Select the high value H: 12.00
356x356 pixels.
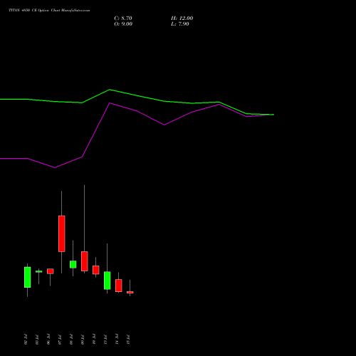point(182,19)
